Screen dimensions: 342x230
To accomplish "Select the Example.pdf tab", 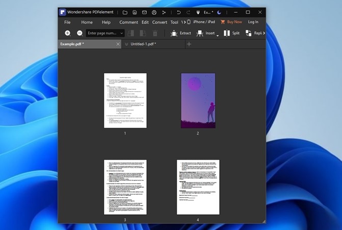I will click(89, 44).
